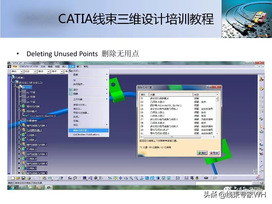Click the Zoom Out magnifier icon
272x204 pixels.
pyautogui.click(x=136, y=178)
